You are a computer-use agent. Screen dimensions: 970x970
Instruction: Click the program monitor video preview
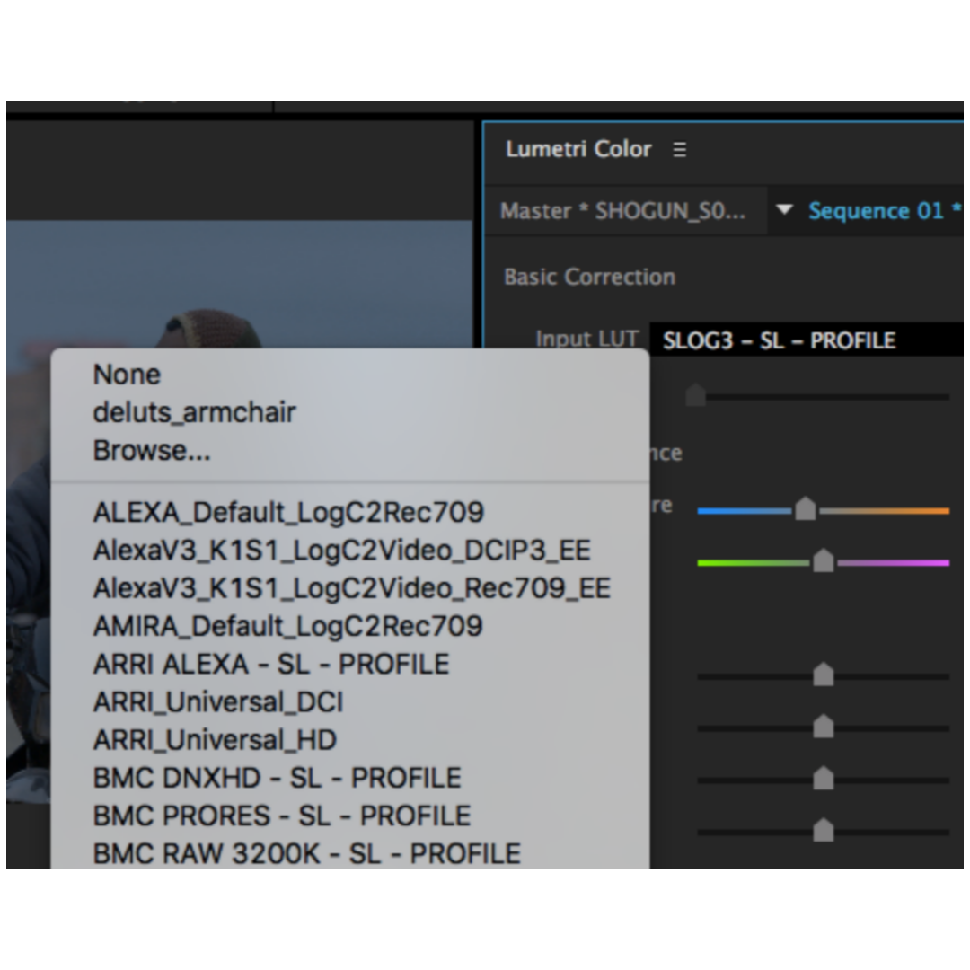tap(239, 285)
